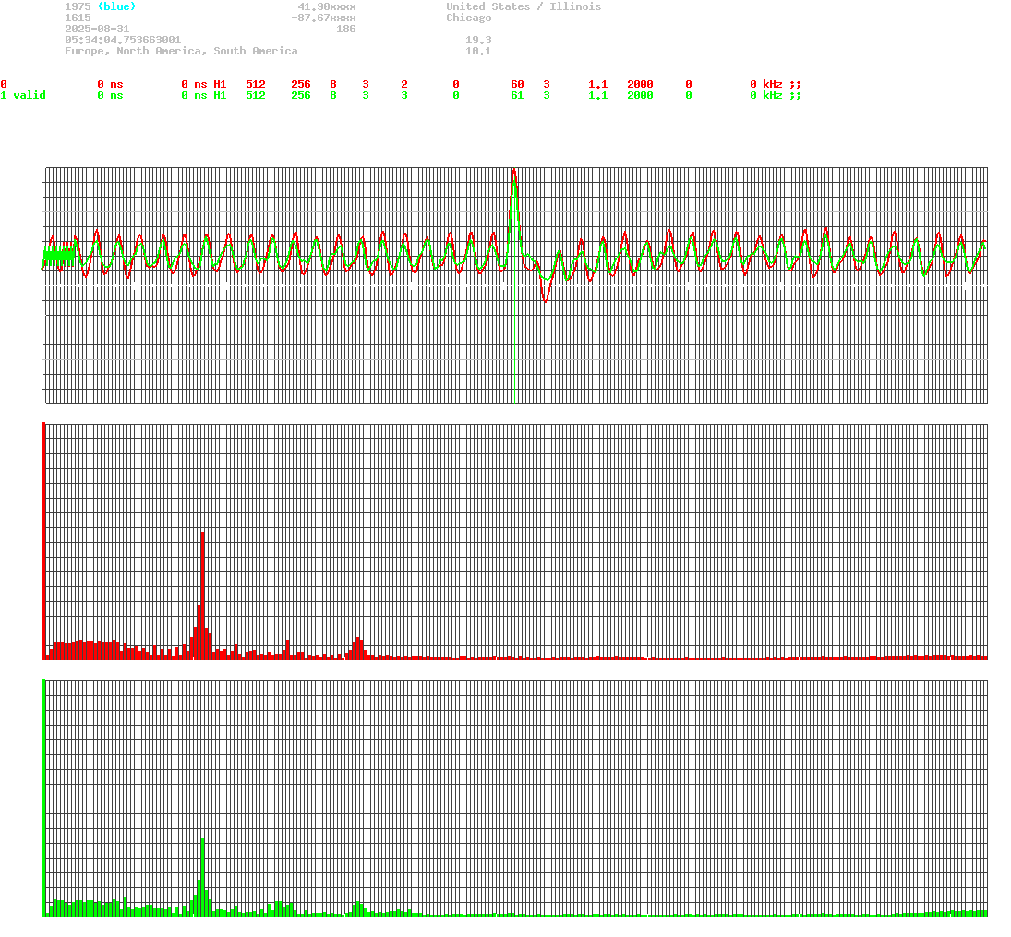Click the value 1615 in the header
This screenshot has height=937, width=1011.
(78, 18)
